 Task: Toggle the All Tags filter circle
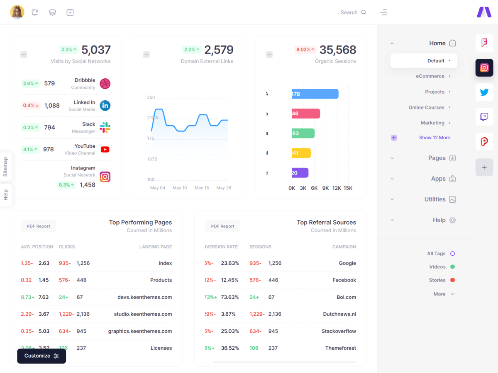452,254
